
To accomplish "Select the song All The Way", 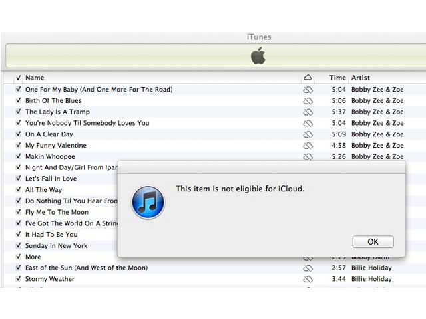I will pos(43,189).
